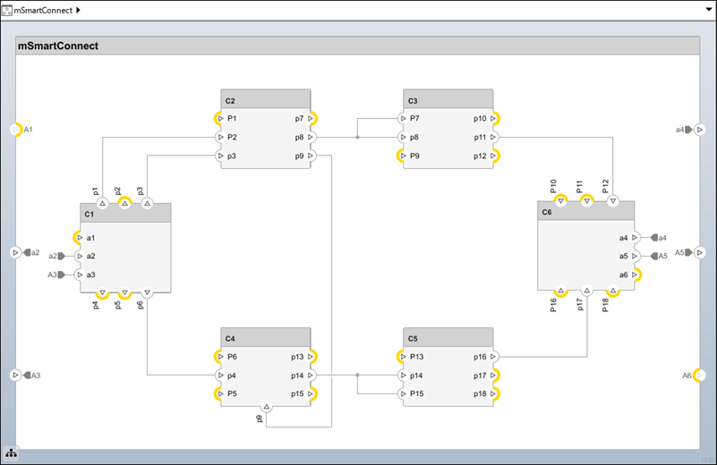The width and height of the screenshot is (717, 465).
Task: Click the P9 input port on C3
Action: tap(402, 156)
